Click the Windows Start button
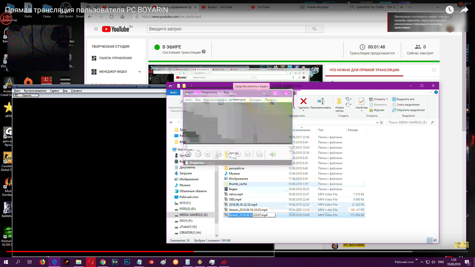This screenshot has width=475, height=267. click(6, 262)
